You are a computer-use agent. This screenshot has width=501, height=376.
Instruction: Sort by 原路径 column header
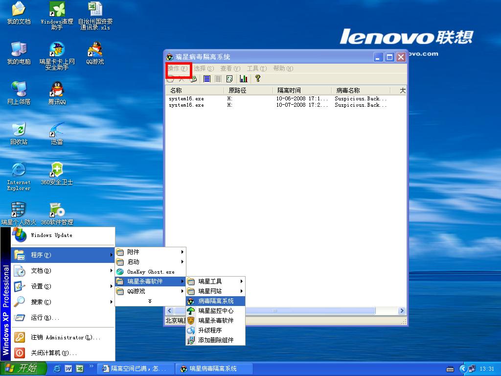pos(248,91)
